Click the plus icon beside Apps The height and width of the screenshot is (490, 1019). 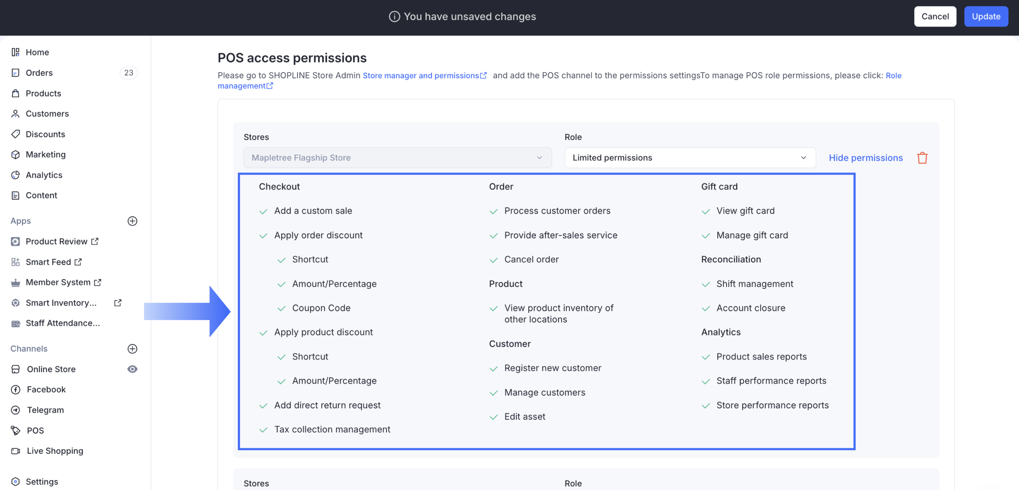(132, 221)
